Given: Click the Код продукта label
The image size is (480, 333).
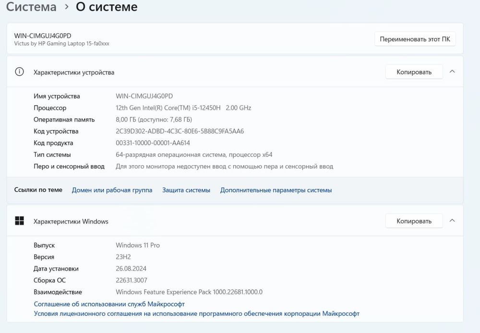Looking at the screenshot, I should [x=53, y=143].
